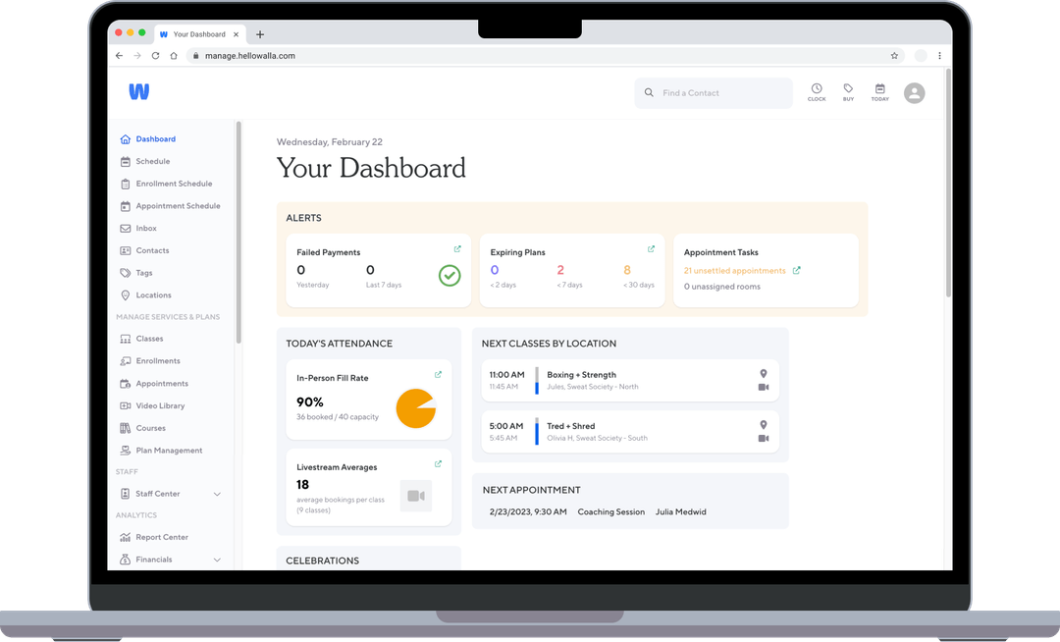
Task: Open the Clock tool in the top bar
Action: click(817, 91)
